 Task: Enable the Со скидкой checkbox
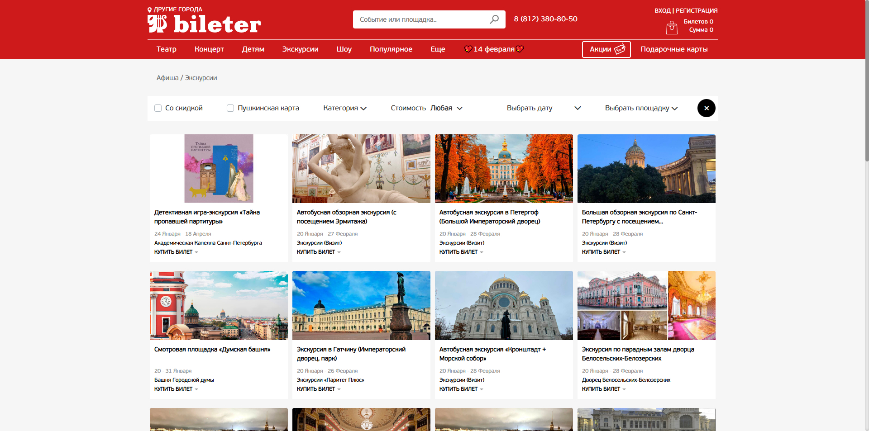[x=158, y=108]
